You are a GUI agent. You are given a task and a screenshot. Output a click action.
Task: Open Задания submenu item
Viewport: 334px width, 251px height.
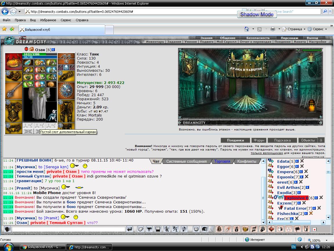click(174, 42)
